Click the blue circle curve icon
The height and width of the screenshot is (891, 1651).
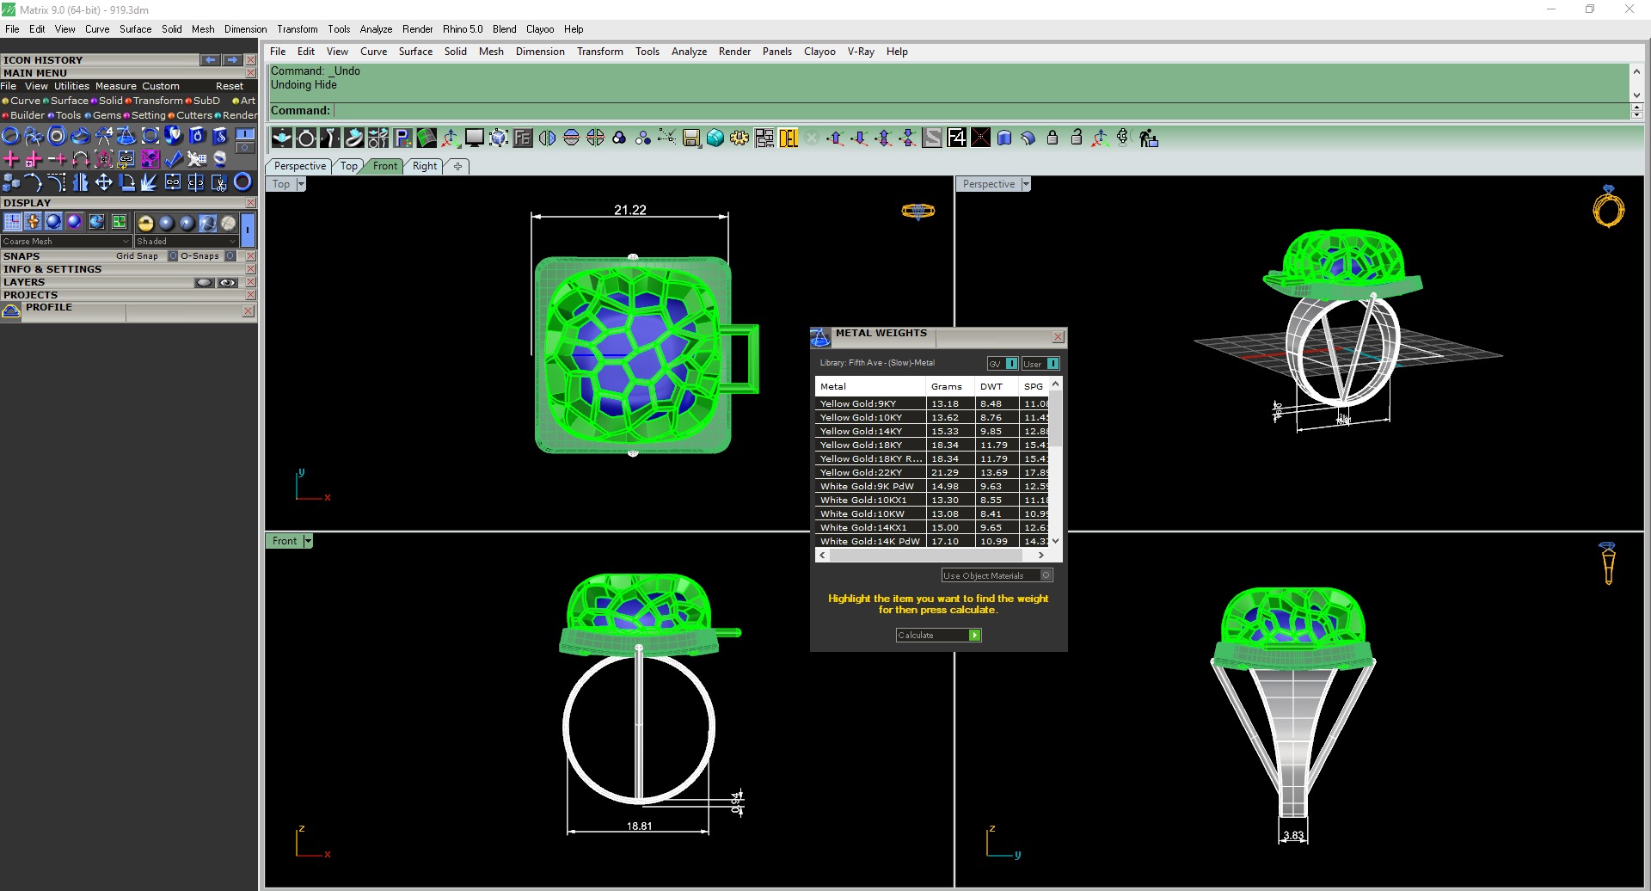(11, 135)
